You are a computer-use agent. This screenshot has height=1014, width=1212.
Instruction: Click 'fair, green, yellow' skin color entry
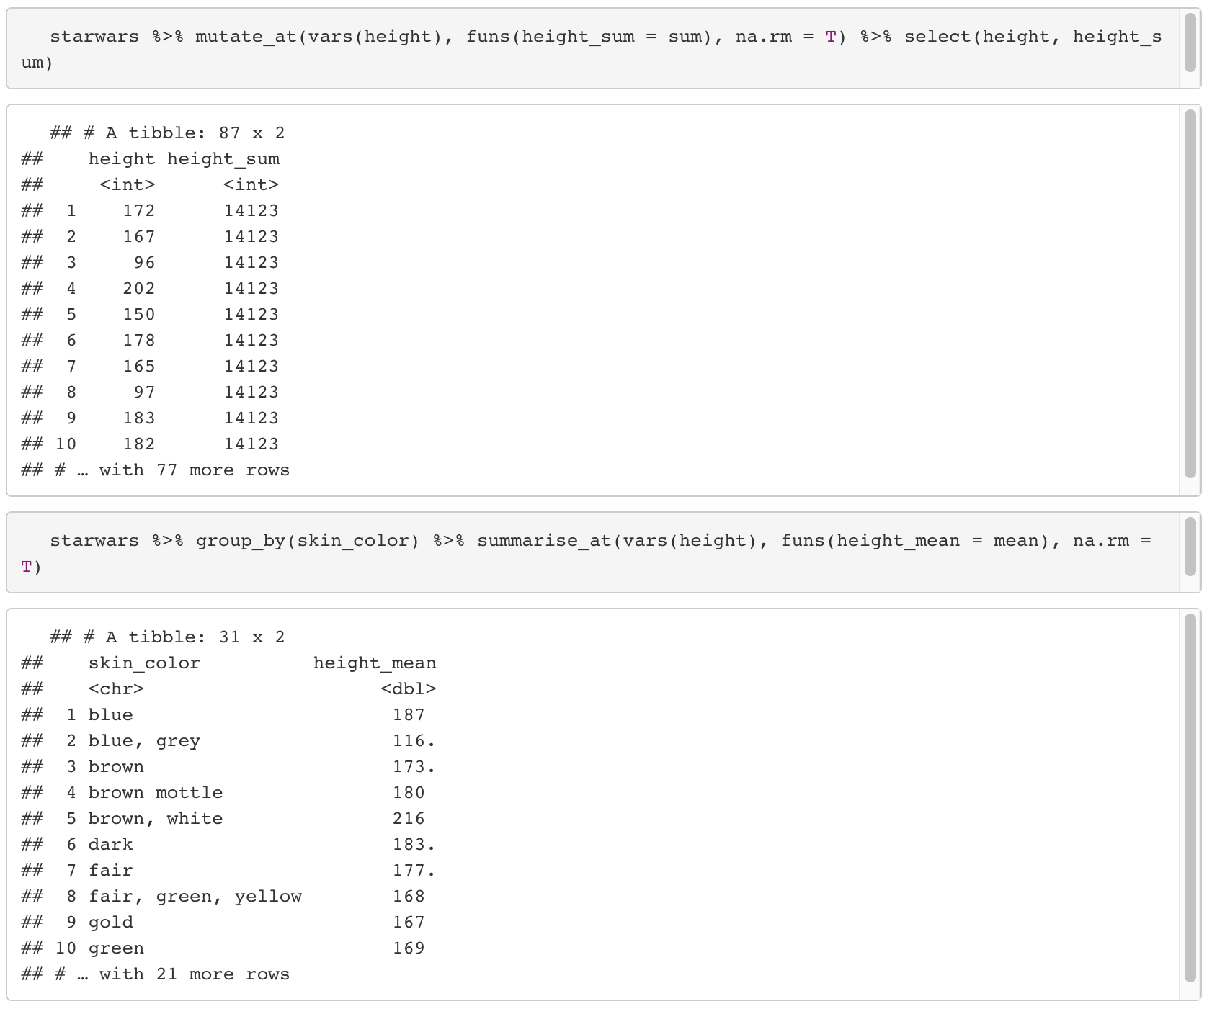click(x=195, y=897)
